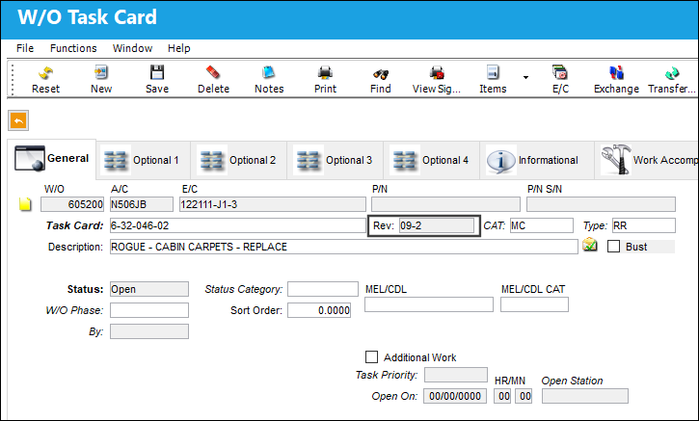Click the E/C toolbar icon
Image resolution: width=699 pixels, height=421 pixels.
(x=560, y=73)
